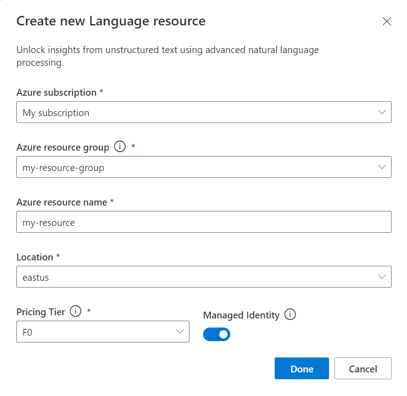
Task: Show info for Managed Identity
Action: coord(290,314)
